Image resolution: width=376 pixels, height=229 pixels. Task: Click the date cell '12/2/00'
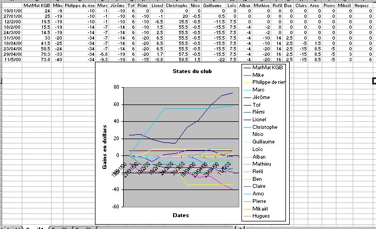[12, 22]
